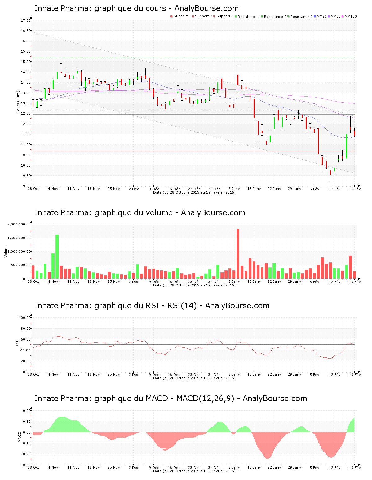Click '19 Fév' date on price chart axis
The height and width of the screenshot is (480, 372).
click(355, 189)
